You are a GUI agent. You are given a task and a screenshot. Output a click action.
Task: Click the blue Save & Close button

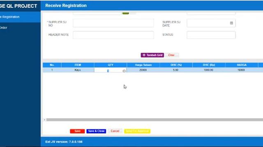coord(96,131)
